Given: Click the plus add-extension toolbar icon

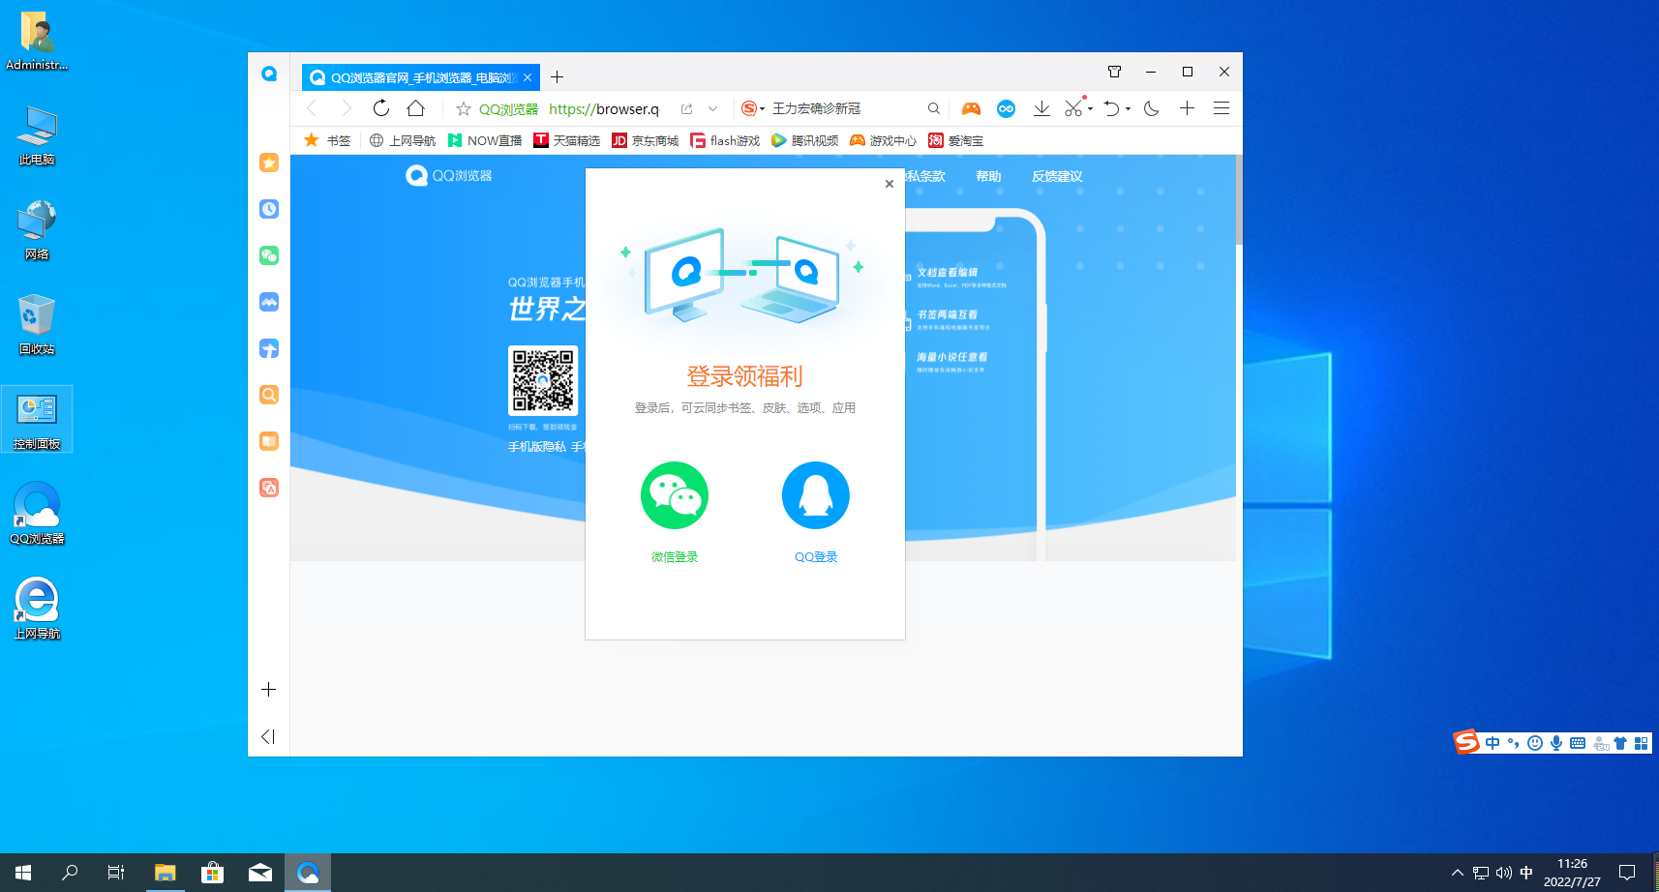Looking at the screenshot, I should (x=1187, y=108).
